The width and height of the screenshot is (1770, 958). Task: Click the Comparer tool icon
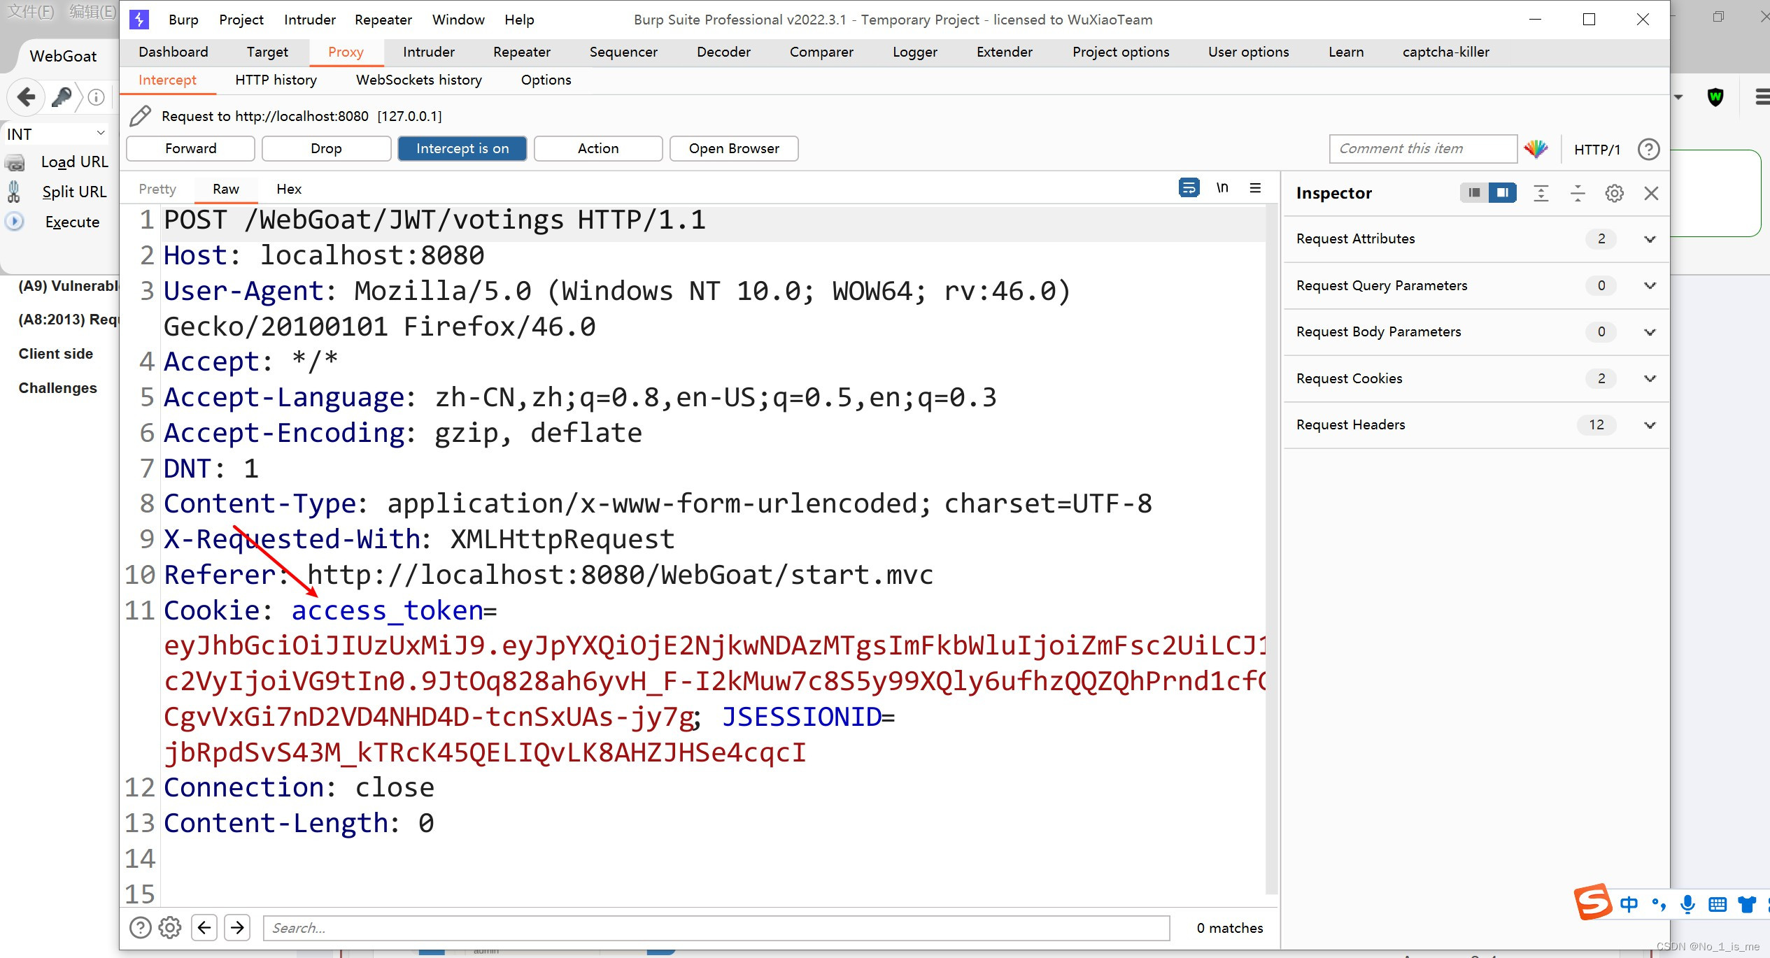point(823,51)
